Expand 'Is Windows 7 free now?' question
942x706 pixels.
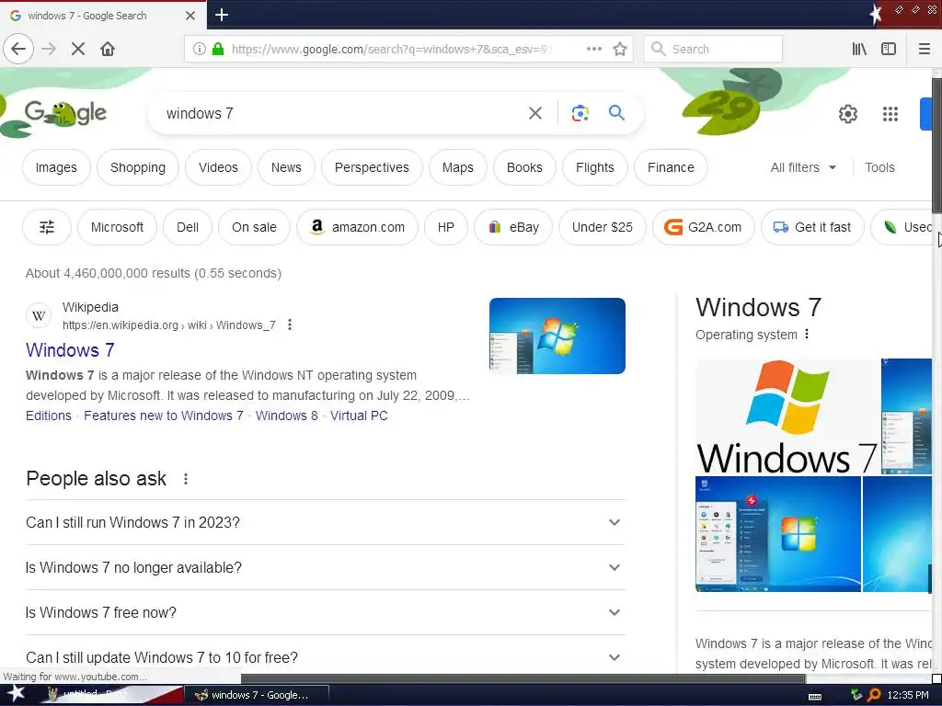[326, 612]
